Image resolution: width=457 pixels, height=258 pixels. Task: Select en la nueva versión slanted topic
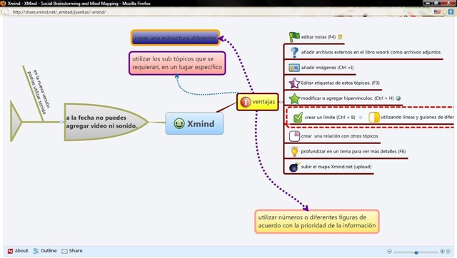point(39,93)
